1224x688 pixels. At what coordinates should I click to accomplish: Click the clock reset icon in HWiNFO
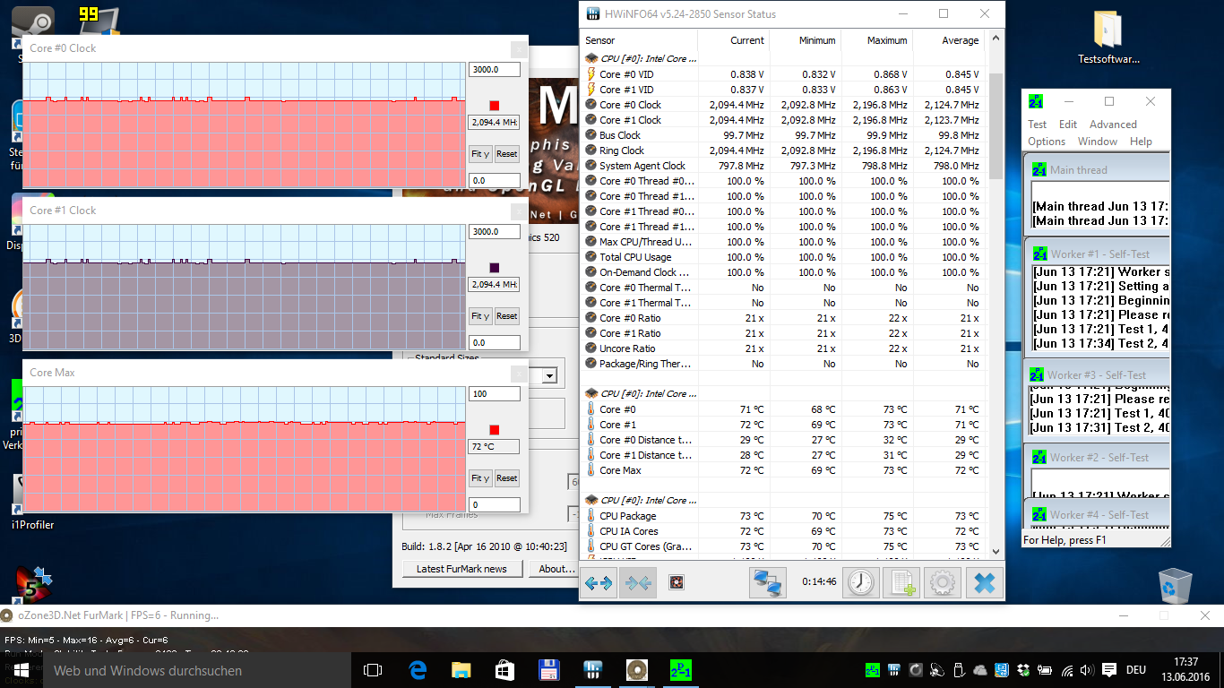(860, 583)
